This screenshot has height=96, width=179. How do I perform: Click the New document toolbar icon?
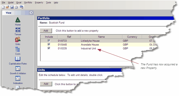coord(3,7)
